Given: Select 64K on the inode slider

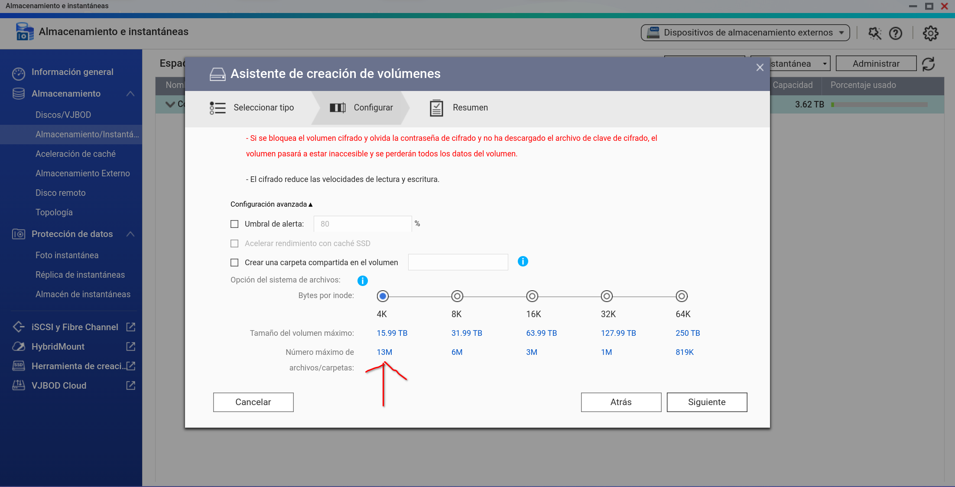Looking at the screenshot, I should 681,296.
